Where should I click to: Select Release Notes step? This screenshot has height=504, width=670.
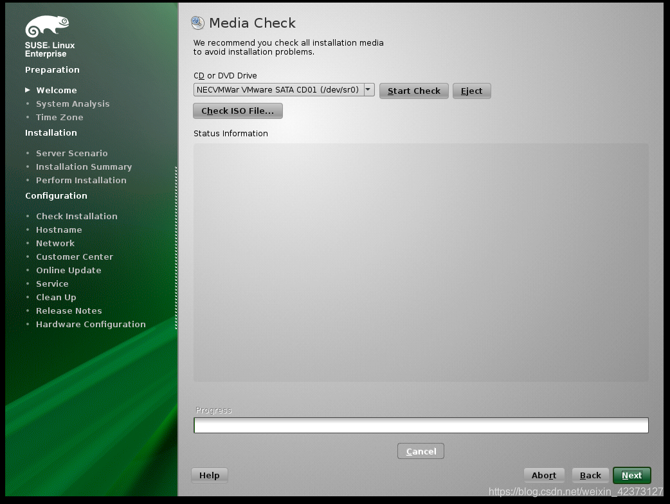pos(69,310)
